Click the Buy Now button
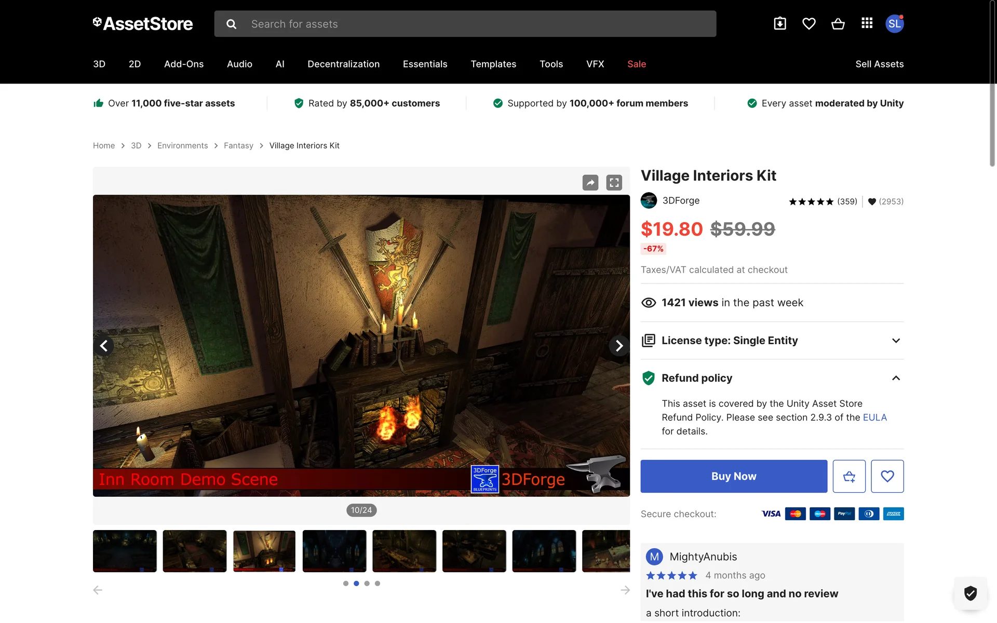 [734, 476]
